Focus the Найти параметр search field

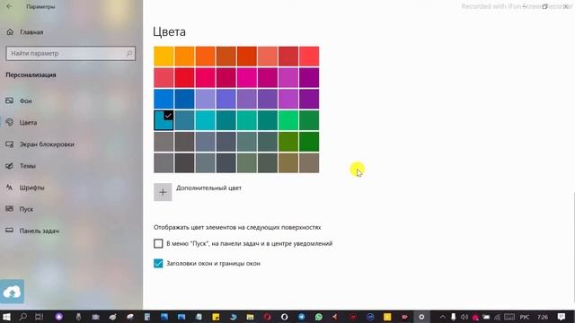coord(71,54)
